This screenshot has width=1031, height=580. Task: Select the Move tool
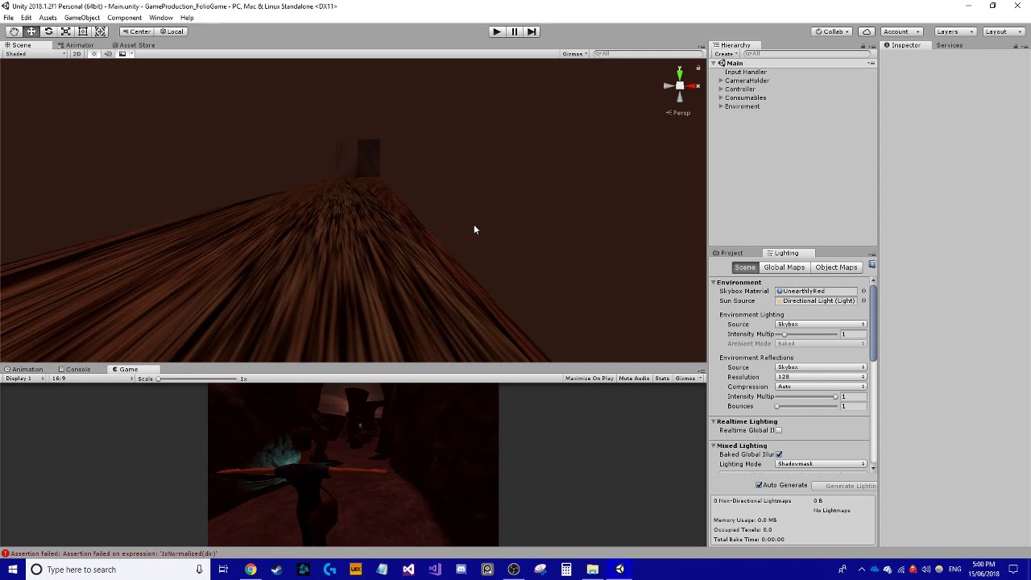[x=31, y=31]
